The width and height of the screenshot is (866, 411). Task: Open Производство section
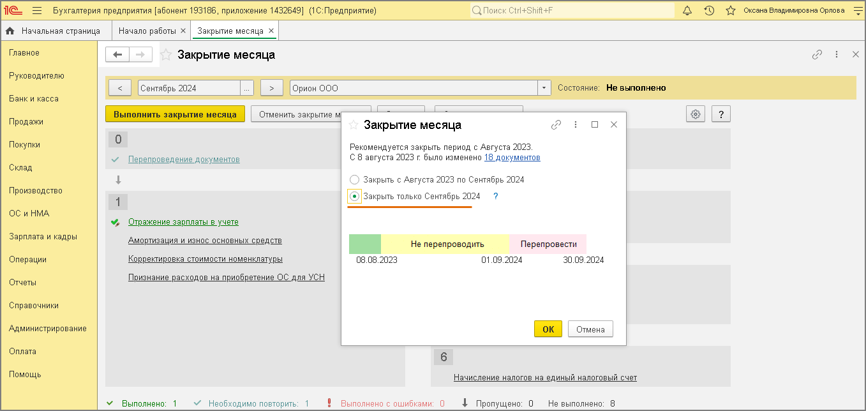(36, 191)
